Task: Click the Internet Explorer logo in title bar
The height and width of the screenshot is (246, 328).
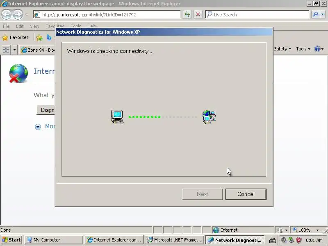Action: coord(4,4)
